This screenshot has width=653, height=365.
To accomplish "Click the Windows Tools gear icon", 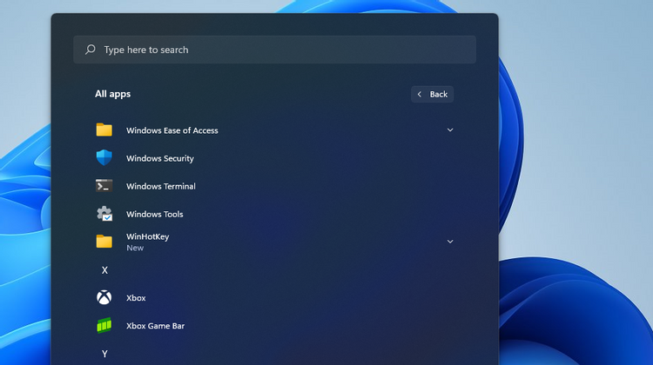I will tap(104, 214).
